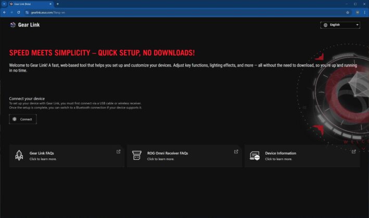The height and width of the screenshot is (218, 369).
Task: Click the receiver icon on ROG Omni FAQs
Action: [x=137, y=155]
